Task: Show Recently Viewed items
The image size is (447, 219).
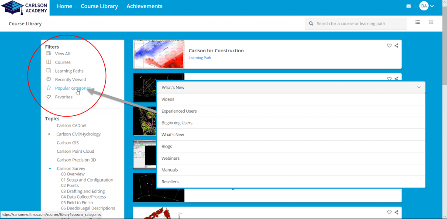Action: pyautogui.click(x=70, y=80)
